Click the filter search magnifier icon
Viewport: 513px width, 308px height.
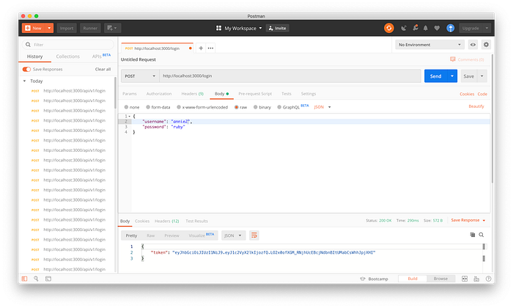pyautogui.click(x=28, y=45)
